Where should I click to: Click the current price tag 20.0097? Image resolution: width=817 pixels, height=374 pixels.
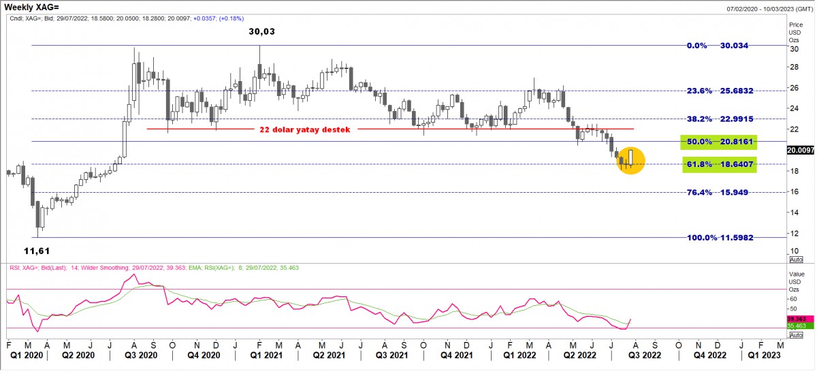pyautogui.click(x=800, y=150)
